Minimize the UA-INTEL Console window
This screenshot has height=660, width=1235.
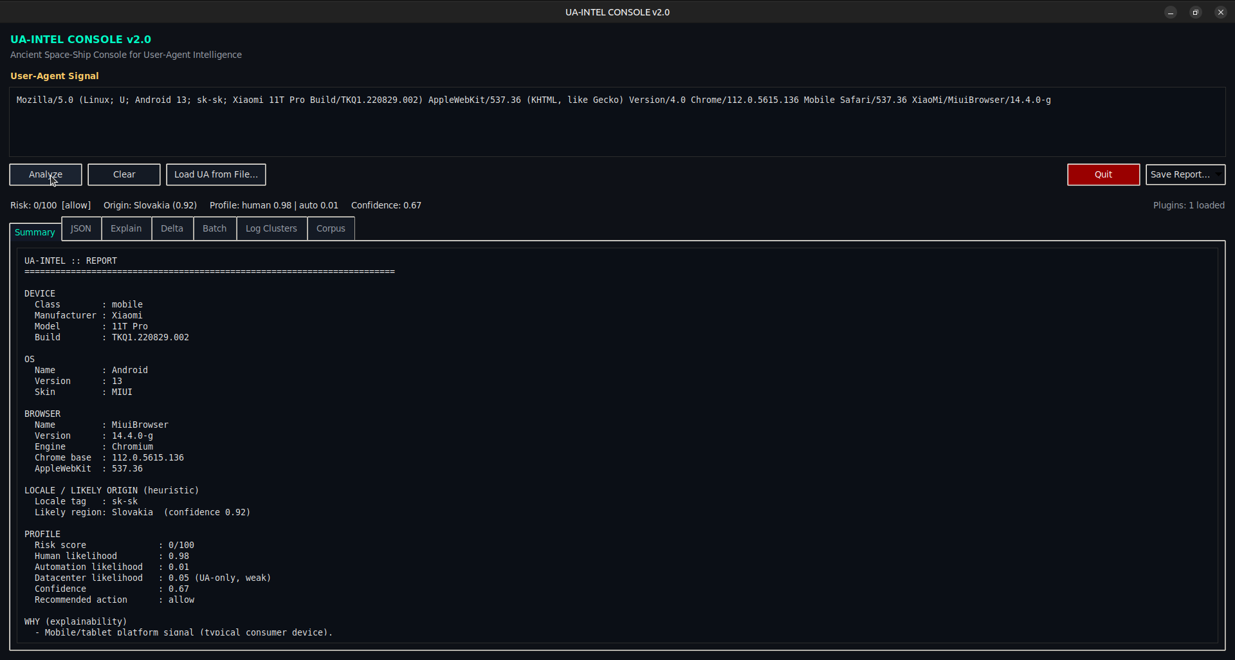(x=1171, y=12)
